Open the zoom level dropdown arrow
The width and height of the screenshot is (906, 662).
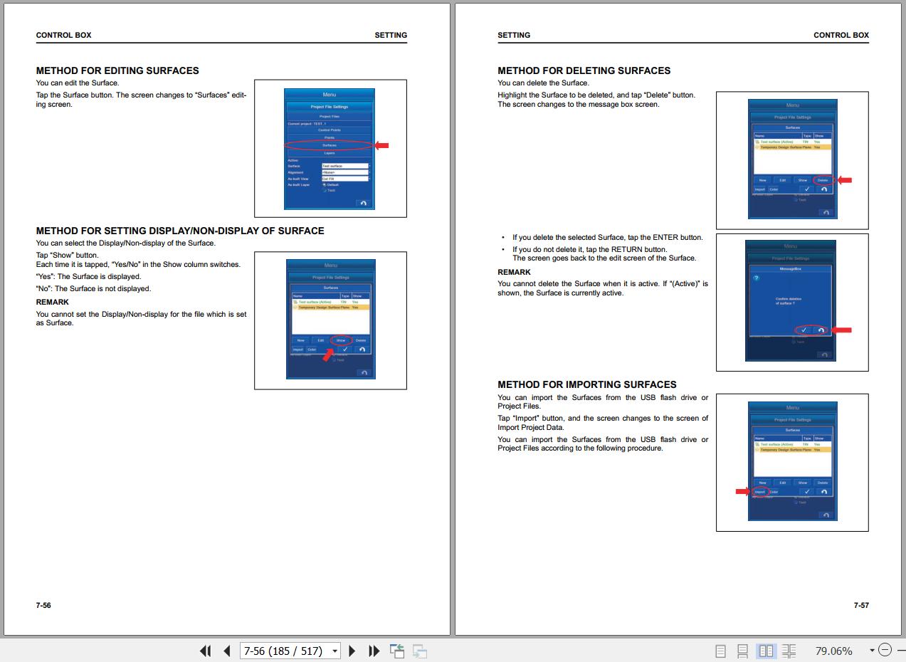click(872, 651)
